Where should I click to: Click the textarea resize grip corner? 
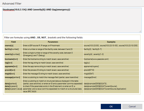pyautogui.click(x=140, y=32)
